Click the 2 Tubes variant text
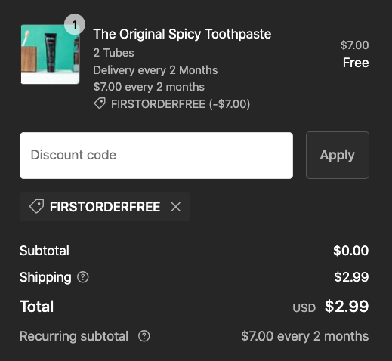Screen dimensions: 392x361 113,53
